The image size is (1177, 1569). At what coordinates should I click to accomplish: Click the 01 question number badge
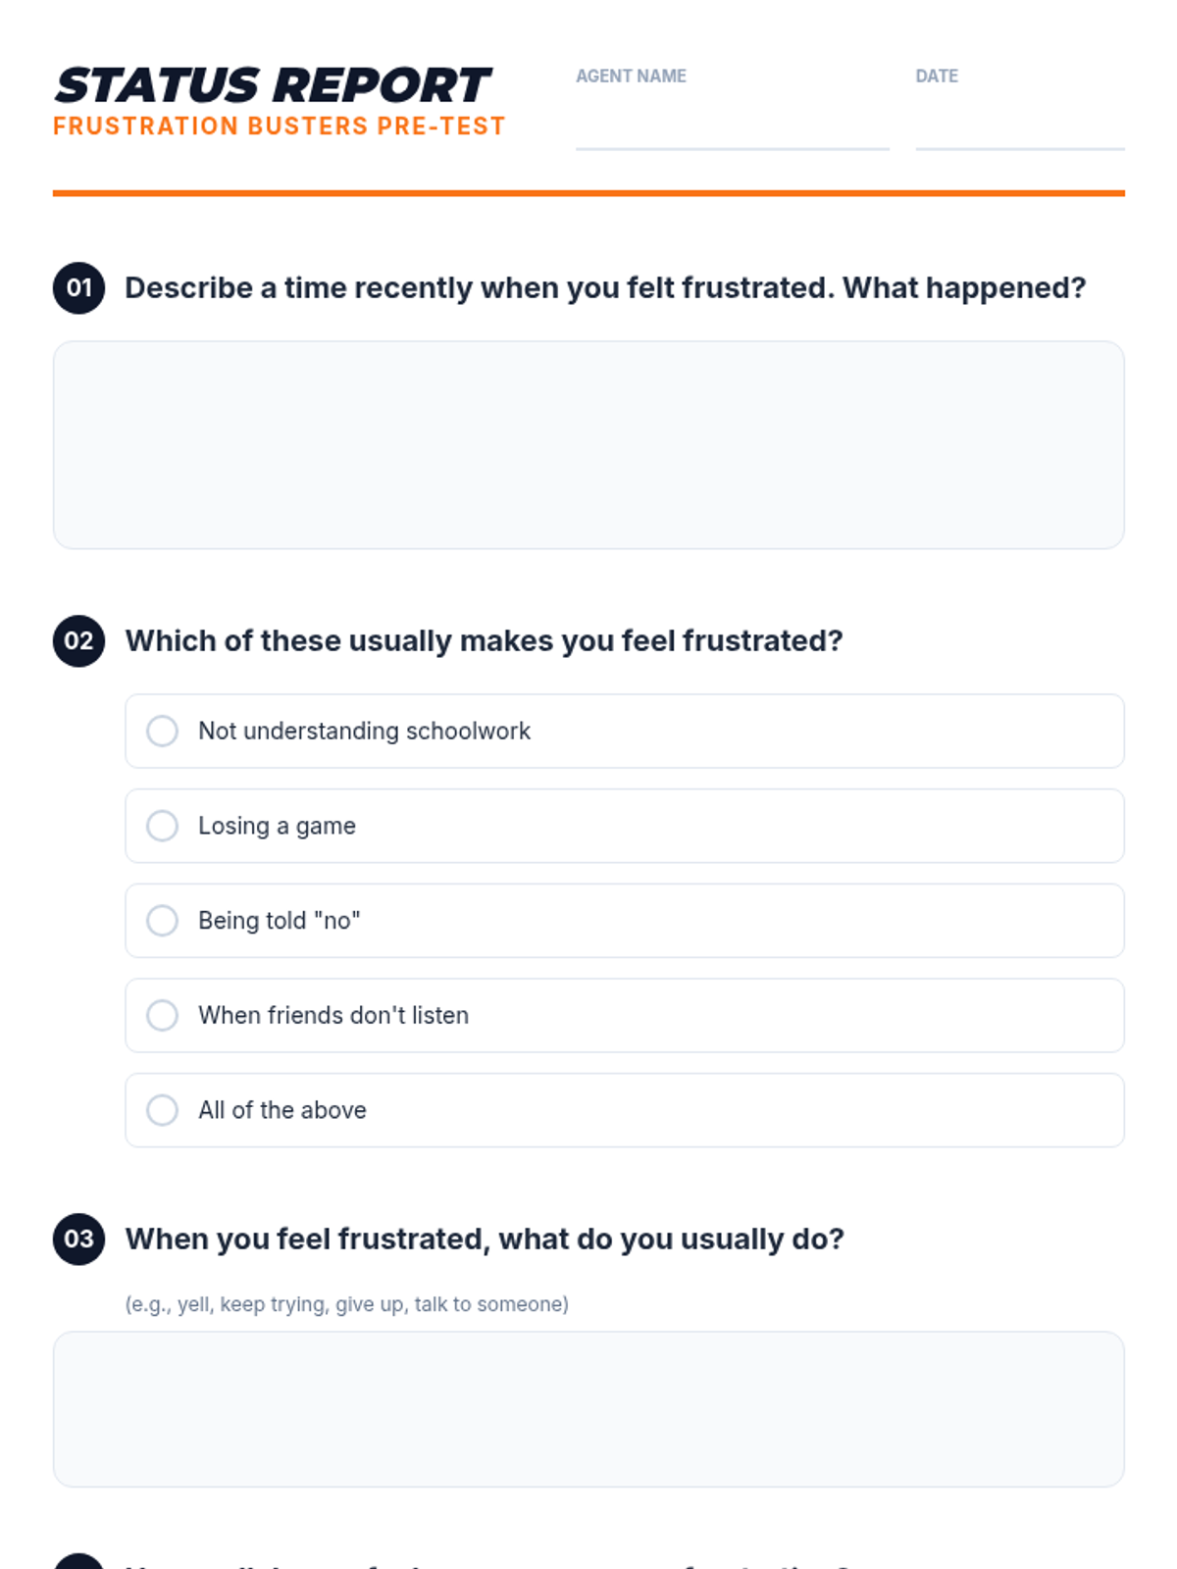pyautogui.click(x=78, y=288)
